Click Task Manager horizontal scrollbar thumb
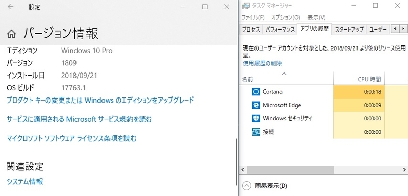The width and height of the screenshot is (408, 196). pos(290,170)
